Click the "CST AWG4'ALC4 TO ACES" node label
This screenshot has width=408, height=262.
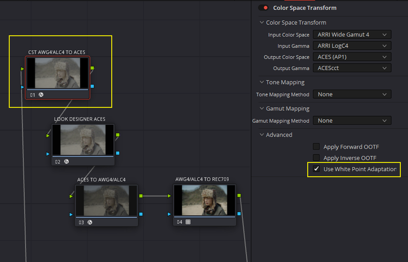[x=57, y=52]
